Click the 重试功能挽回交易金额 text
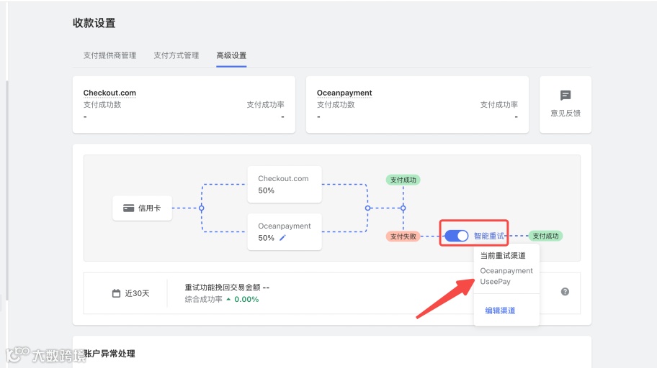This screenshot has width=657, height=368. point(223,287)
